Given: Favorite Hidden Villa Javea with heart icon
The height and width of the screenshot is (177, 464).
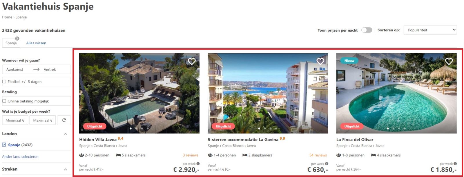Looking at the screenshot, I should click(x=192, y=61).
